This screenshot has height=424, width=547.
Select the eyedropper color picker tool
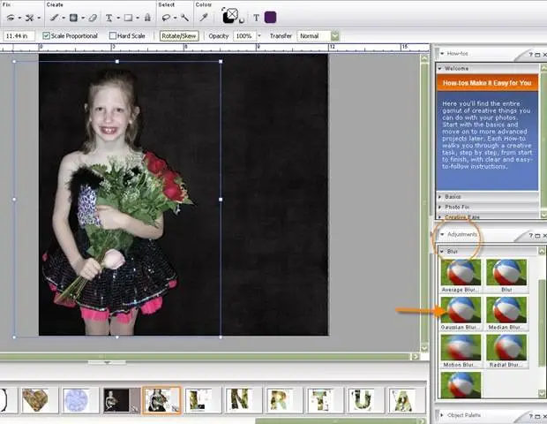[x=205, y=17]
